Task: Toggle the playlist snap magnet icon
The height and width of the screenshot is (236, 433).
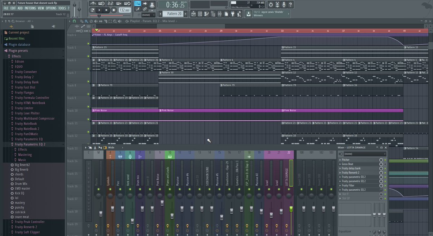Action: pos(74,21)
